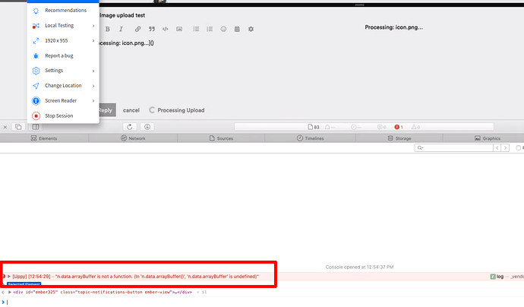Switch to the Graphics tab

point(488,138)
